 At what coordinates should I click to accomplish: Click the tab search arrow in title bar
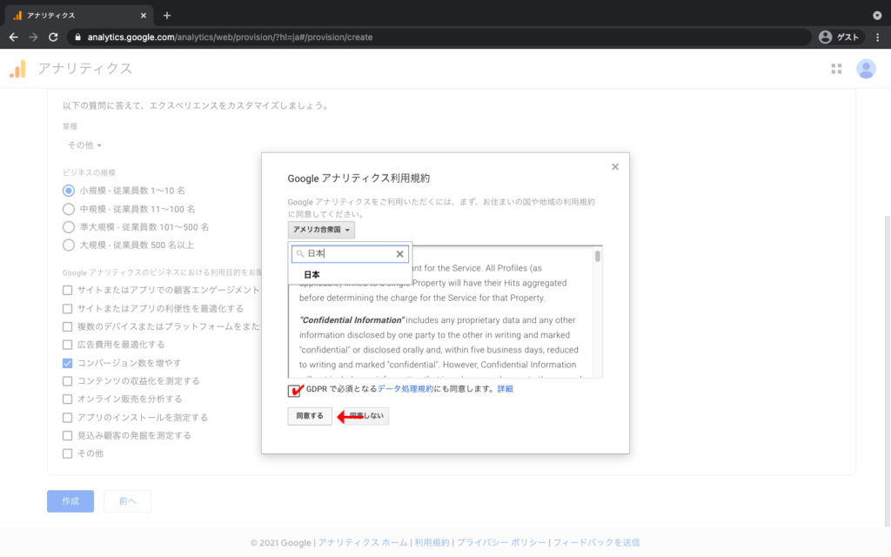877,16
